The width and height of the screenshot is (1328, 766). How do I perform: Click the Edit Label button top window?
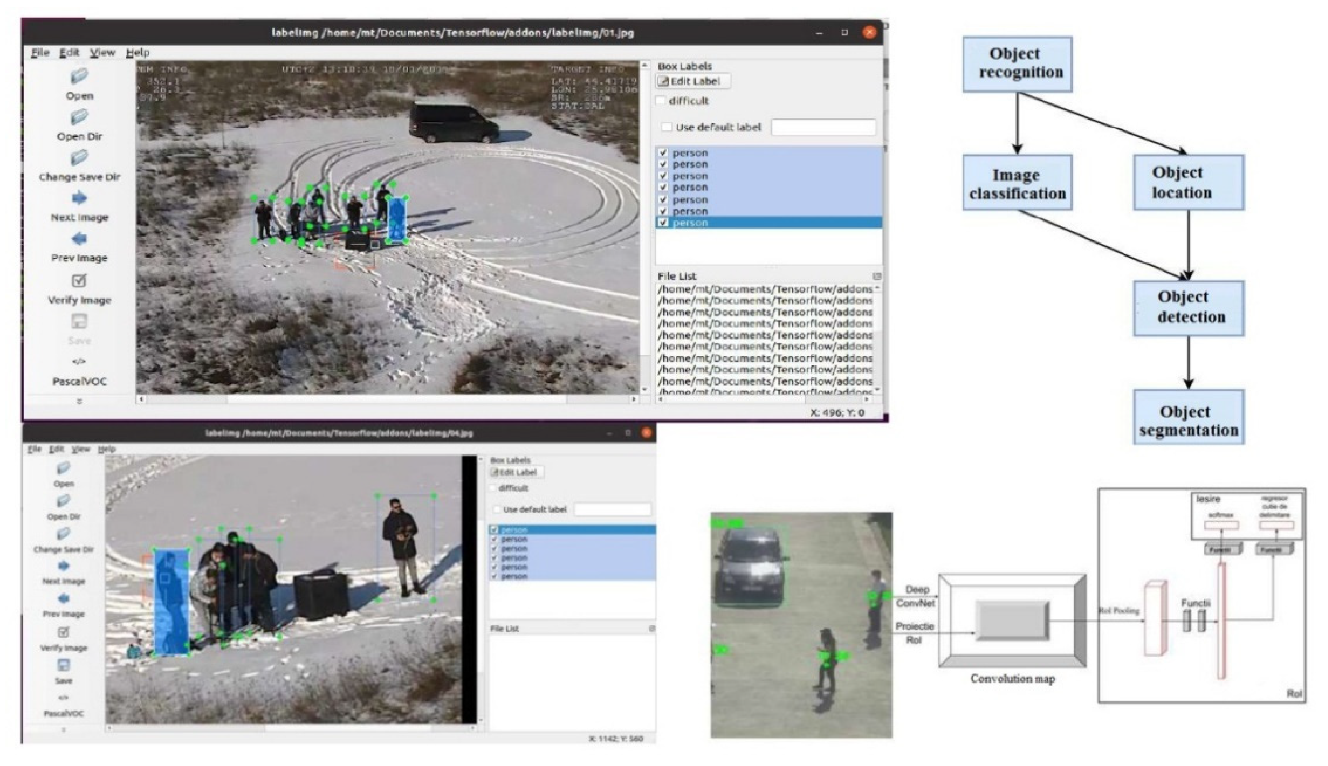point(693,82)
